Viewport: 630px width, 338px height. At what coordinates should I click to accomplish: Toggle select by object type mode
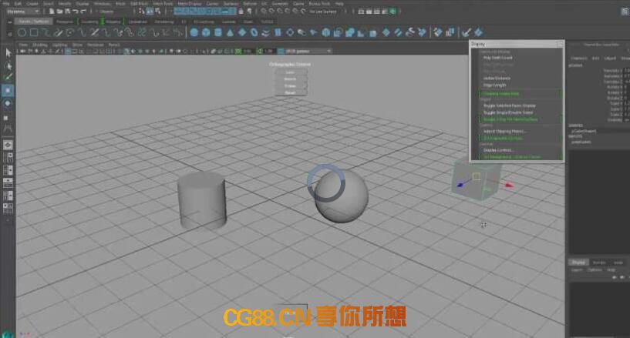pos(150,12)
